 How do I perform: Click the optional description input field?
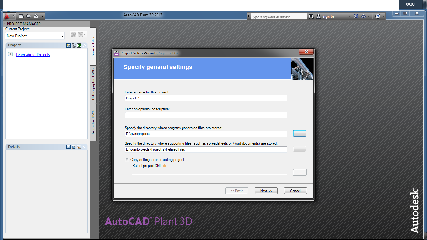[x=206, y=115]
